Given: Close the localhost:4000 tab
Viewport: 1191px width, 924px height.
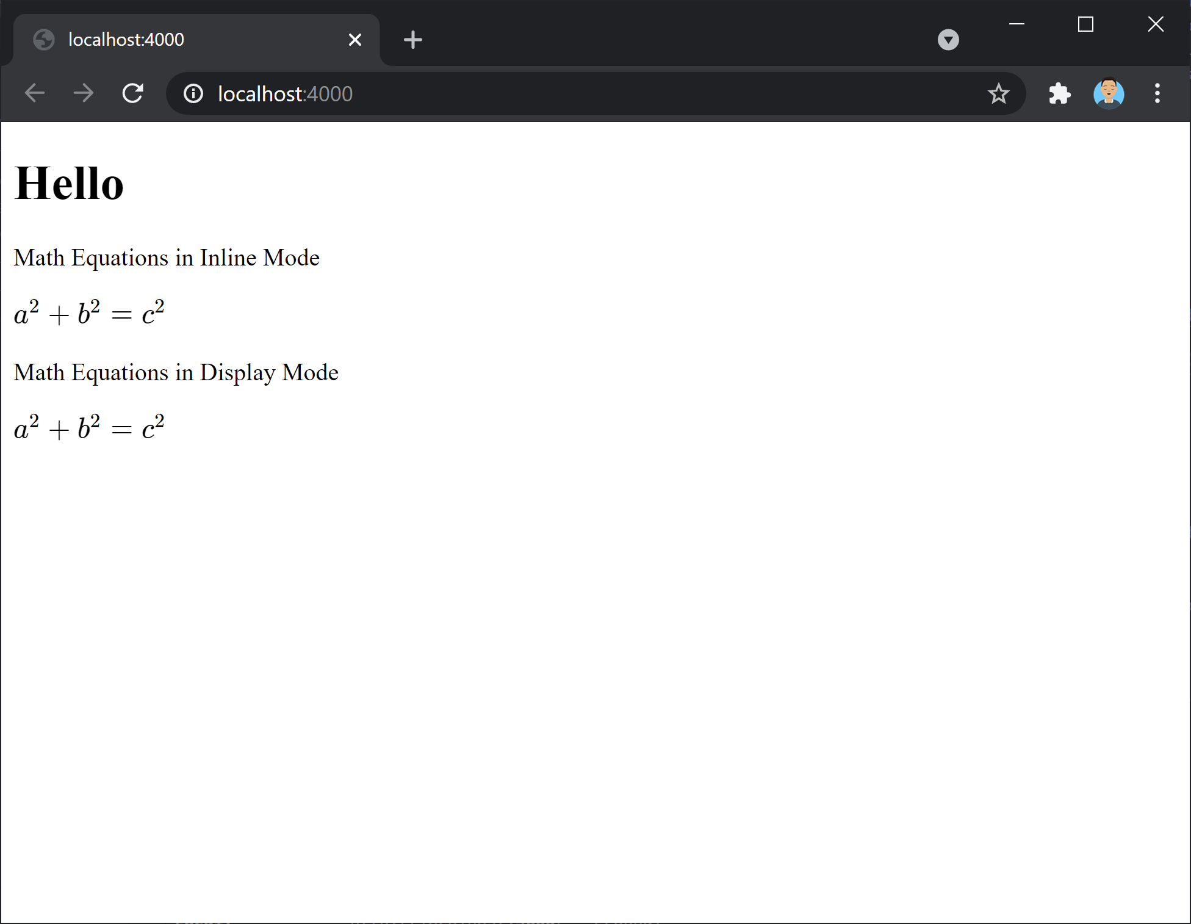Looking at the screenshot, I should [x=354, y=39].
